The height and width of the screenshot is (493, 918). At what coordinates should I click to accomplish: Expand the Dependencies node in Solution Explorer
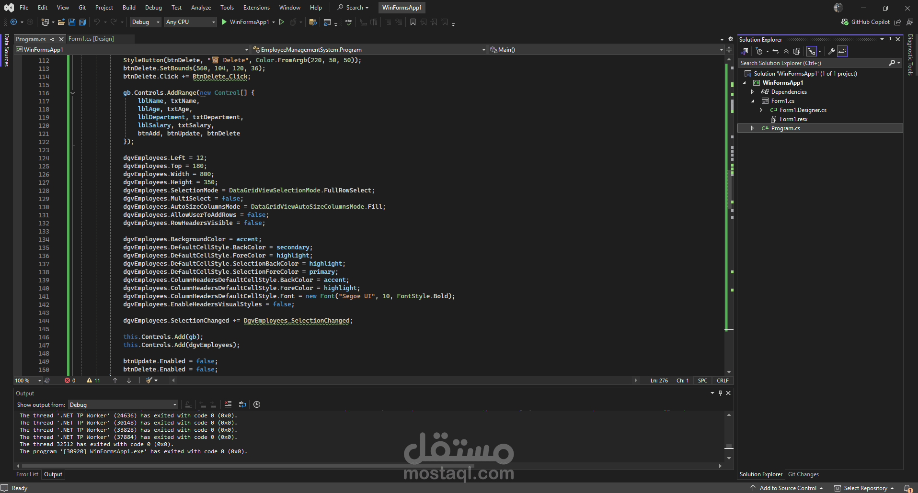click(x=753, y=92)
